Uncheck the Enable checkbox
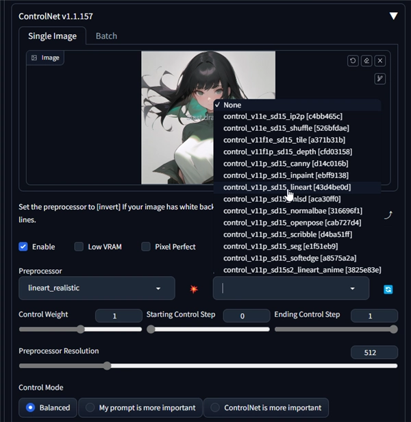 coord(23,247)
